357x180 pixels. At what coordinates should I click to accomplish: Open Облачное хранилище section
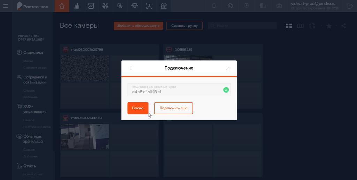click(33, 139)
